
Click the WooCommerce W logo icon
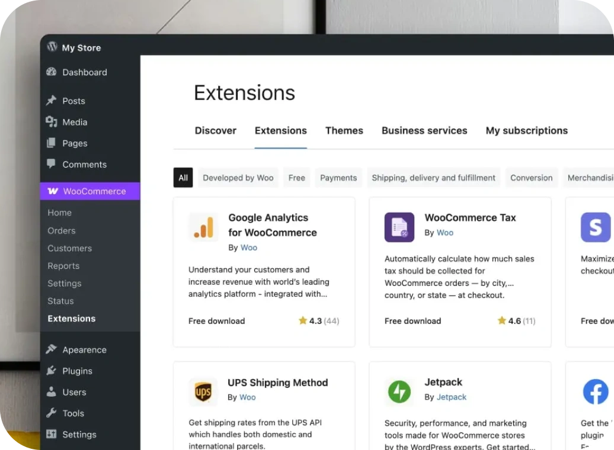[53, 191]
